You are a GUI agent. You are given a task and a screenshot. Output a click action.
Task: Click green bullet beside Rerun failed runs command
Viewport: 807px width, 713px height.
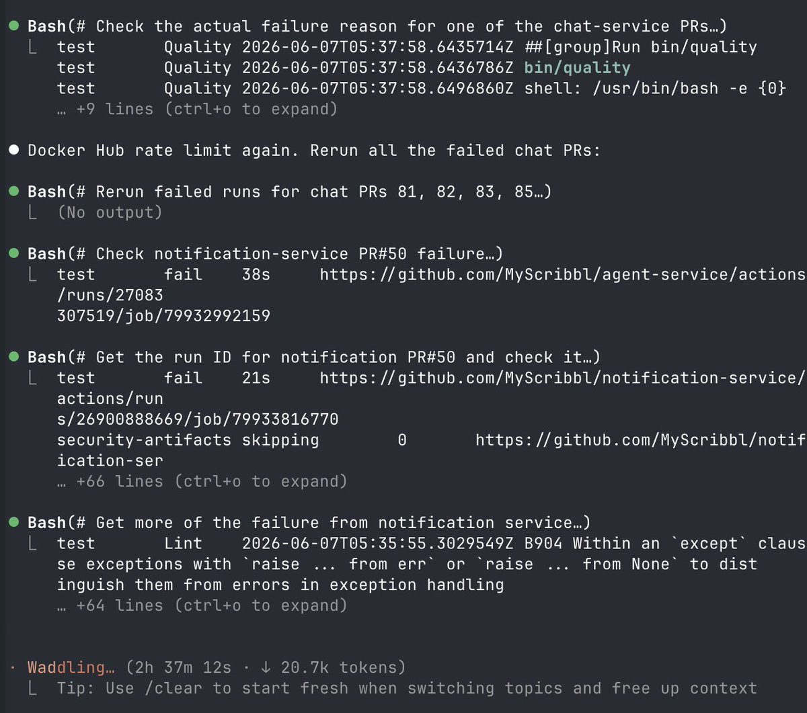[13, 192]
